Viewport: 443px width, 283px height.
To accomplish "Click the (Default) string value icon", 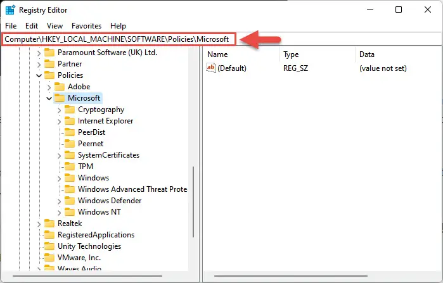I will pyautogui.click(x=211, y=68).
